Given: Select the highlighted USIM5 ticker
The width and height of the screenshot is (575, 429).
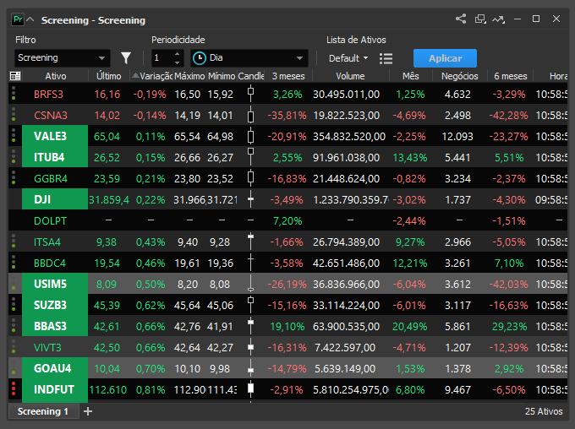Looking at the screenshot, I should (55, 284).
